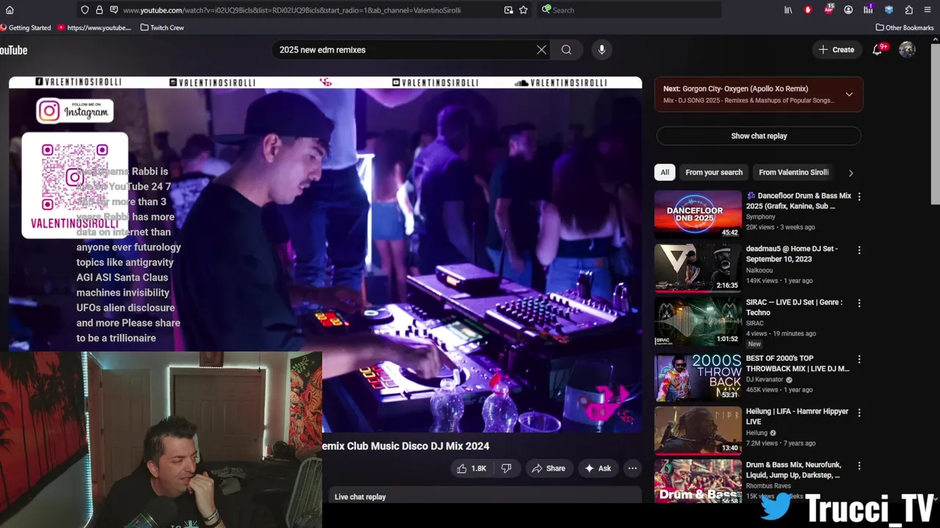The width and height of the screenshot is (940, 528).
Task: Open the Other Bookmarks folder
Action: (905, 28)
